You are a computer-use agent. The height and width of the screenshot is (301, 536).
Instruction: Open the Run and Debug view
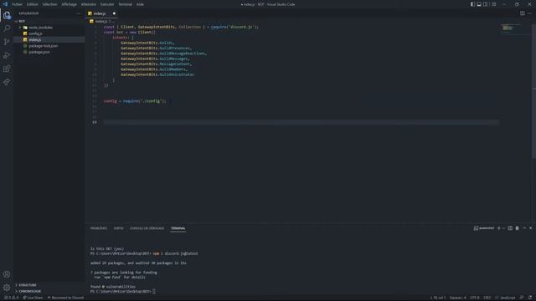[7, 55]
